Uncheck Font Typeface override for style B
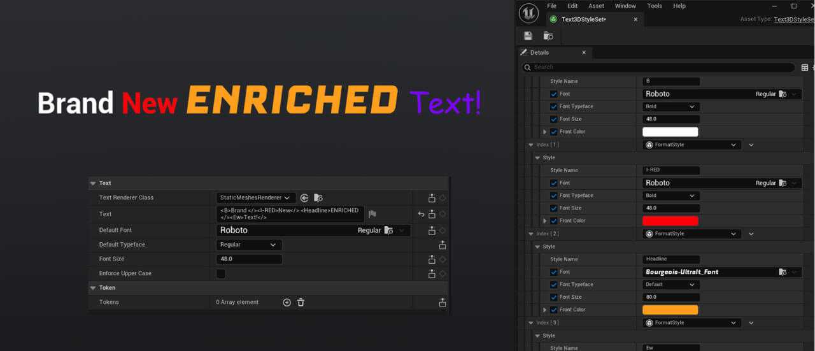This screenshot has width=815, height=351. [553, 106]
